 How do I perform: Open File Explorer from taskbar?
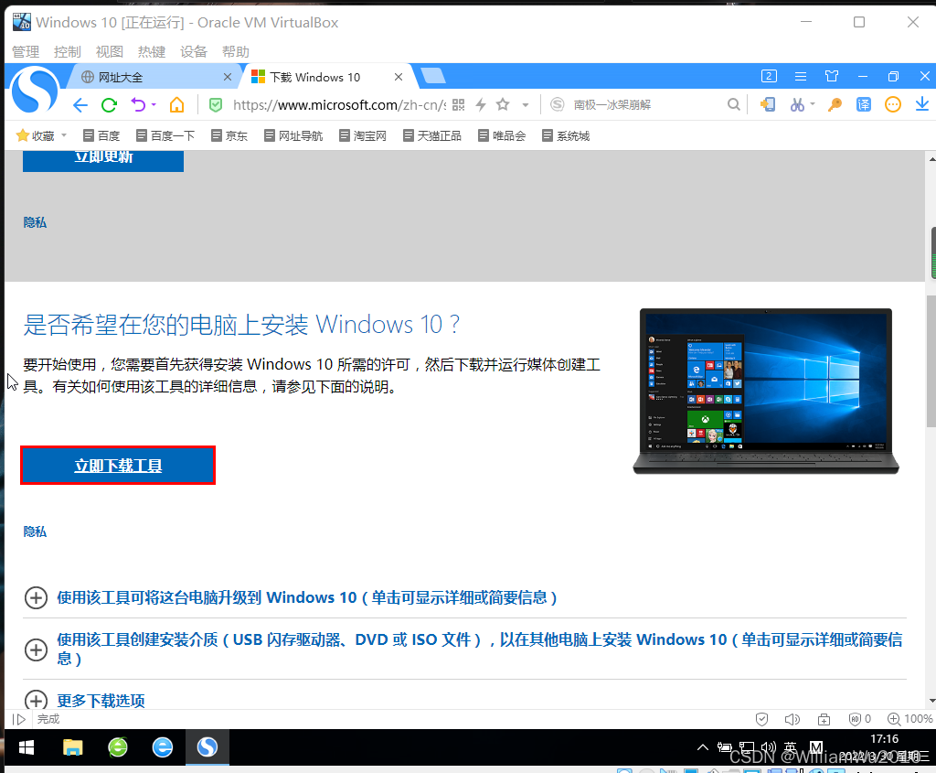tap(73, 747)
